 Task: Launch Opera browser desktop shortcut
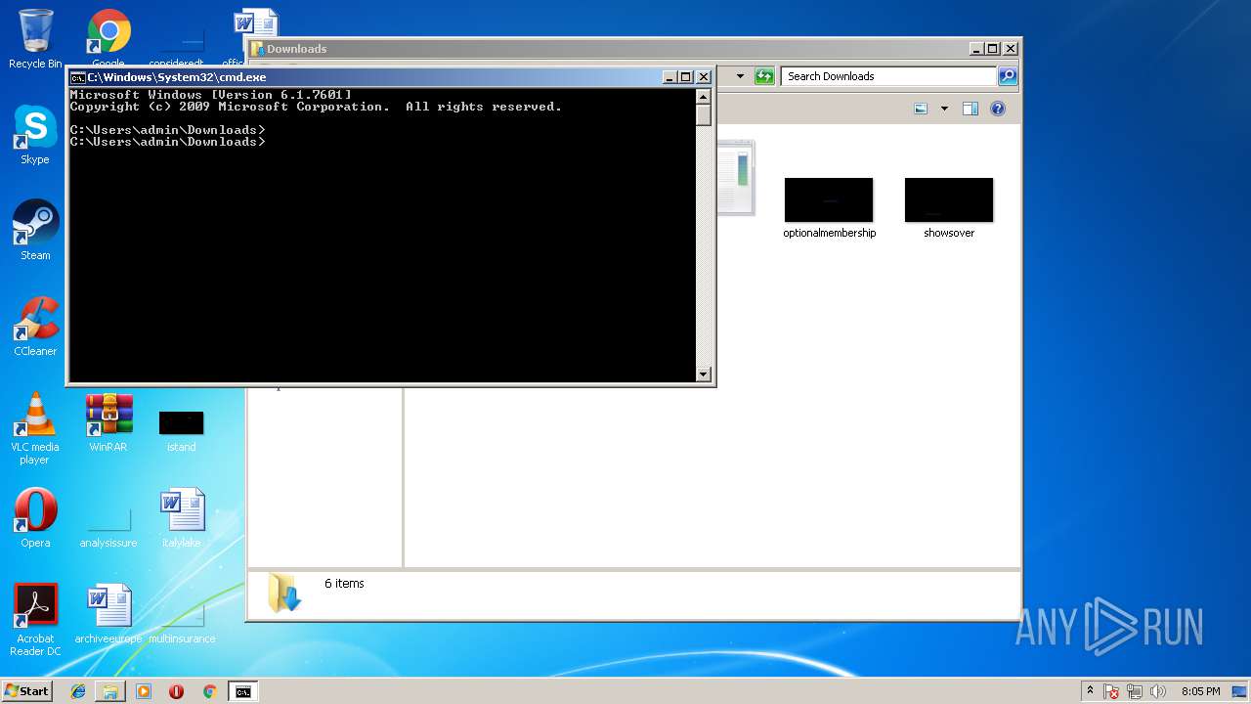coord(35,518)
